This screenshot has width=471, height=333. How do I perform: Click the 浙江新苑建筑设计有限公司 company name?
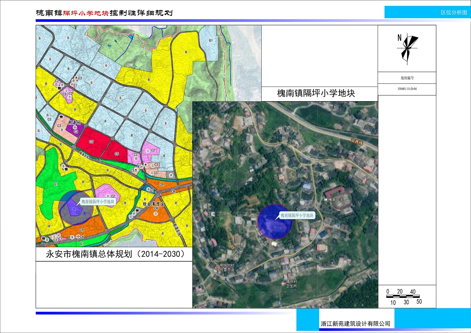point(355,324)
